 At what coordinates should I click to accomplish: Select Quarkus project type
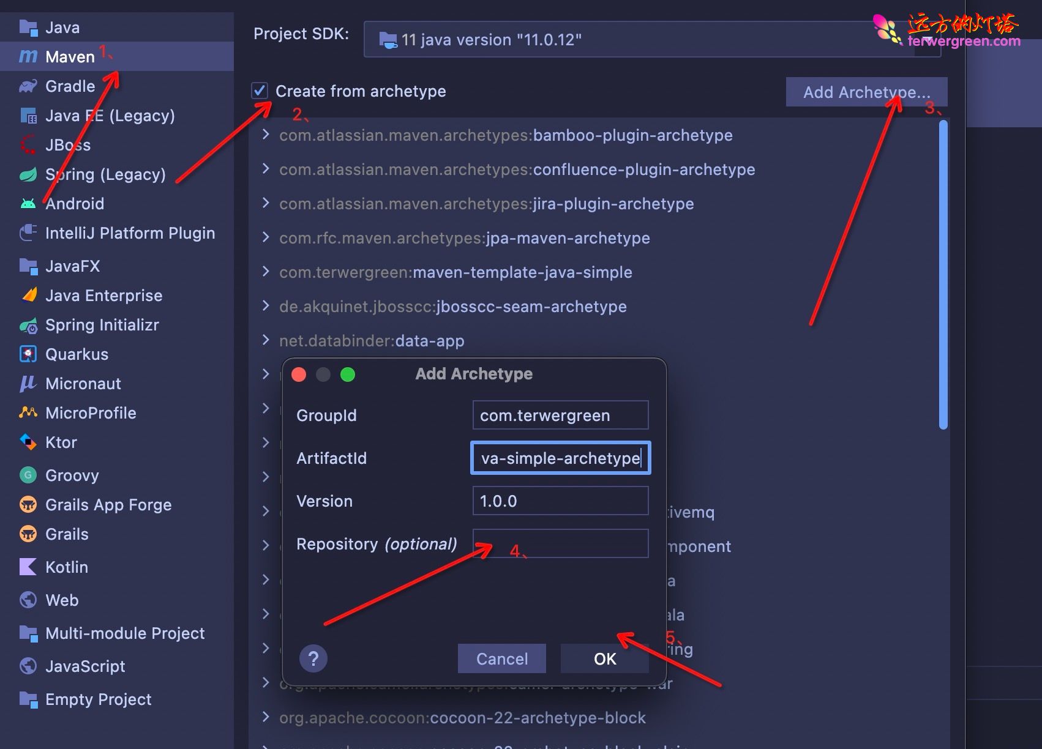click(116, 354)
